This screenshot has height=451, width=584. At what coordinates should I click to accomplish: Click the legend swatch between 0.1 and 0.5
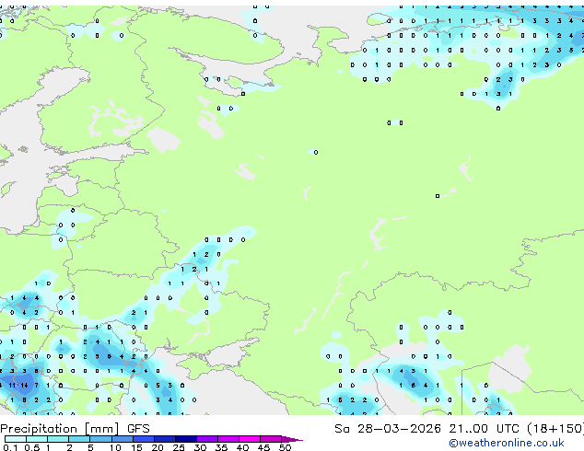[x=16, y=439]
